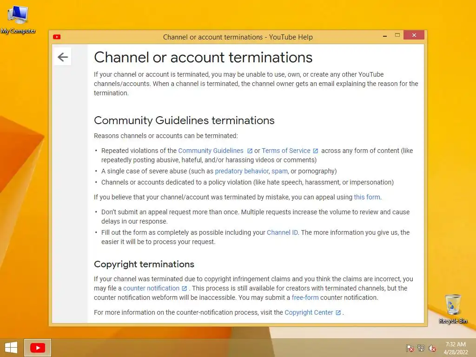The width and height of the screenshot is (476, 357).
Task: Click the network tray icon
Action: pyautogui.click(x=421, y=348)
